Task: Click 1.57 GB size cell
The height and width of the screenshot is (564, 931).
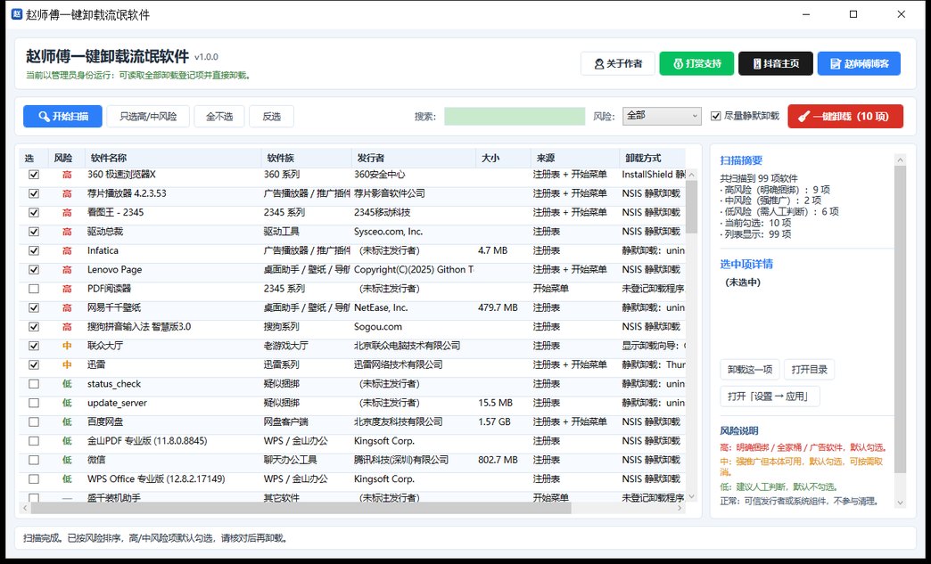Action: click(x=494, y=421)
